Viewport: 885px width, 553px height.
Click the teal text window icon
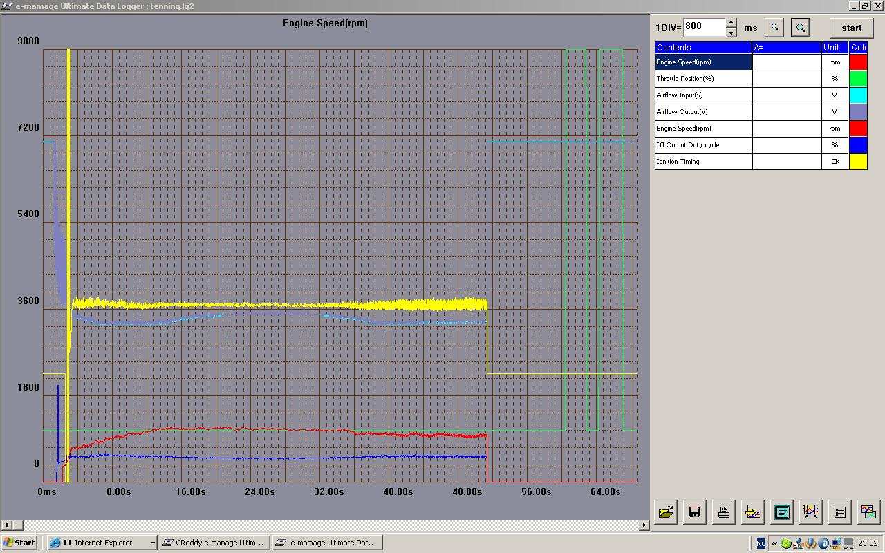781,512
